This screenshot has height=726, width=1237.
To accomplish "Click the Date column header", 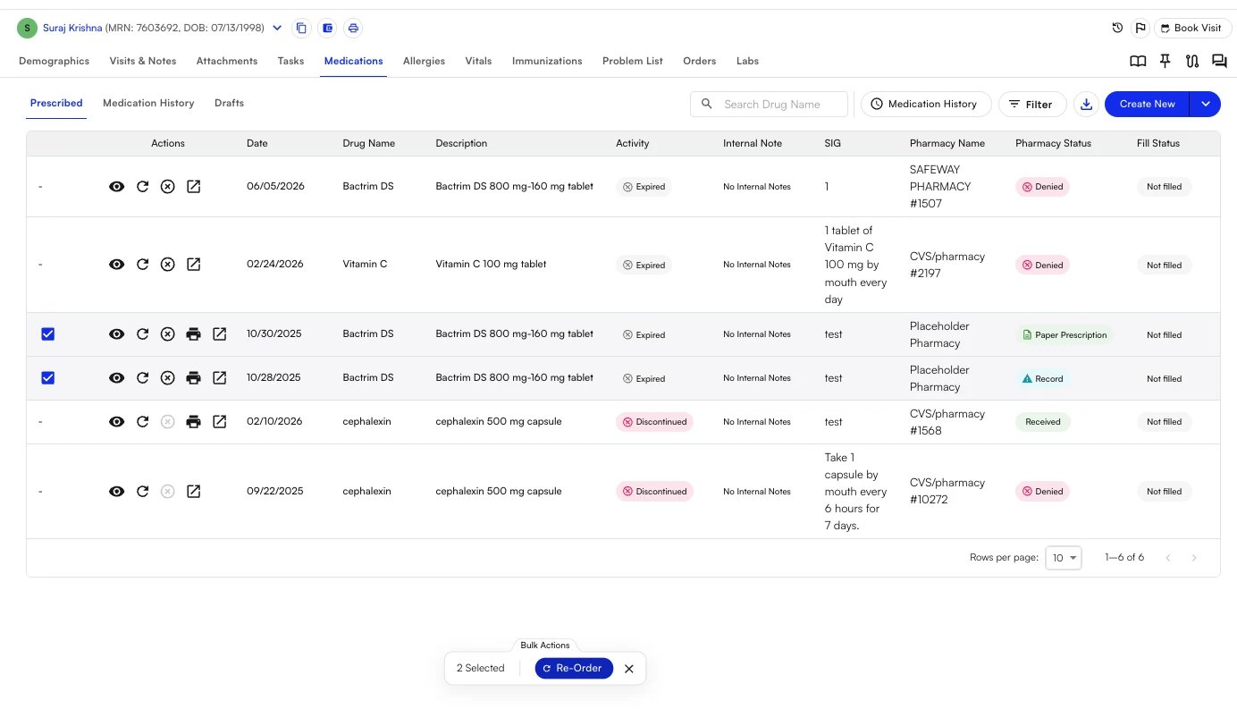I will pos(257,143).
